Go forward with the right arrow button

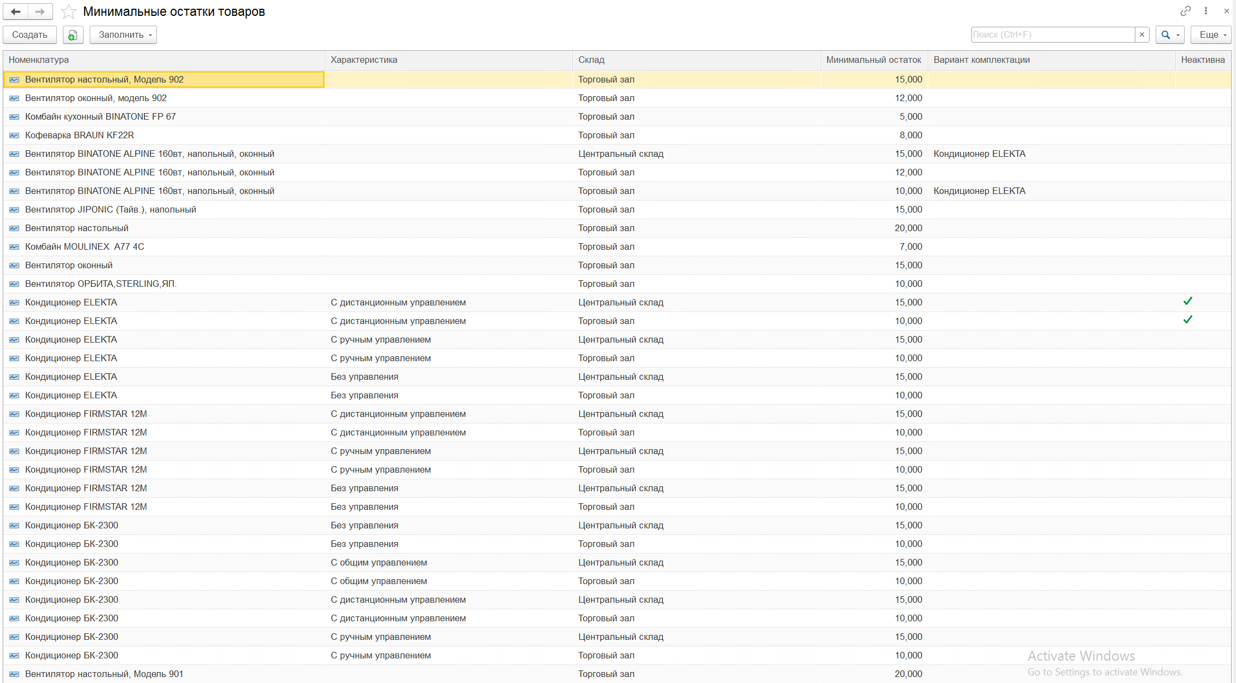(x=40, y=11)
